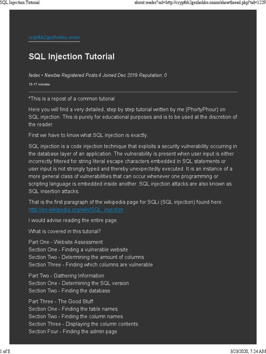Image resolution: width=266 pixels, height=354 pixels.
Task: Select 'Displaying the column contents' line
Action: [x=83, y=324]
